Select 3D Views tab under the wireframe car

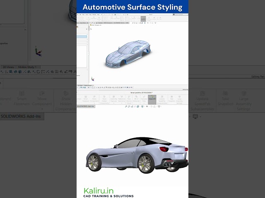point(80,85)
